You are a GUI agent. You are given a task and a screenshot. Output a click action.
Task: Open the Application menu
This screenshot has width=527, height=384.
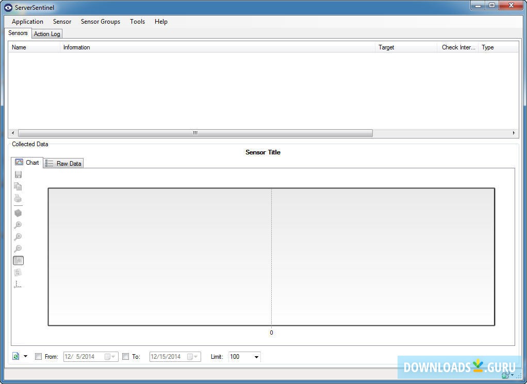coord(27,22)
